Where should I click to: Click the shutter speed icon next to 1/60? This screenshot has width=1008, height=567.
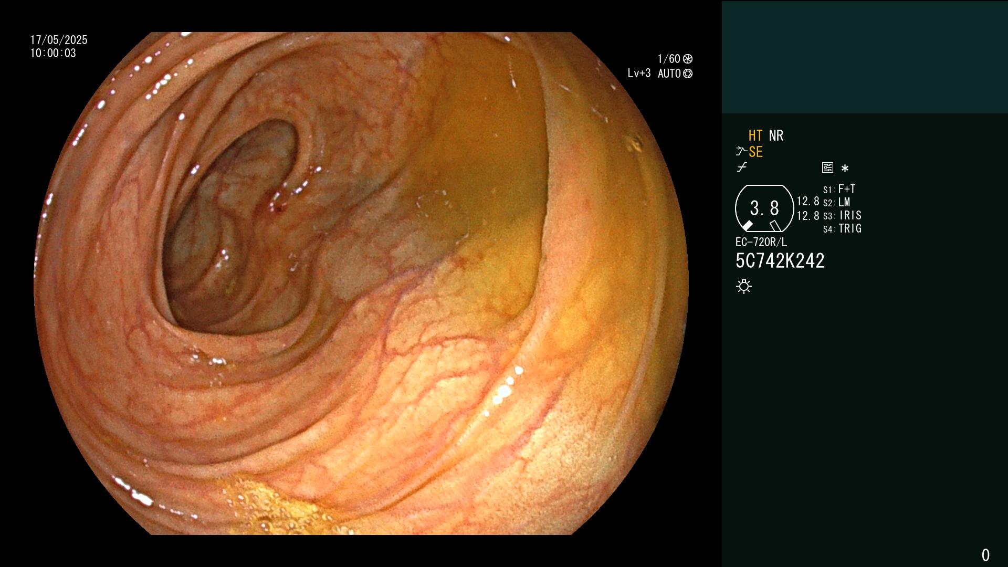point(688,59)
